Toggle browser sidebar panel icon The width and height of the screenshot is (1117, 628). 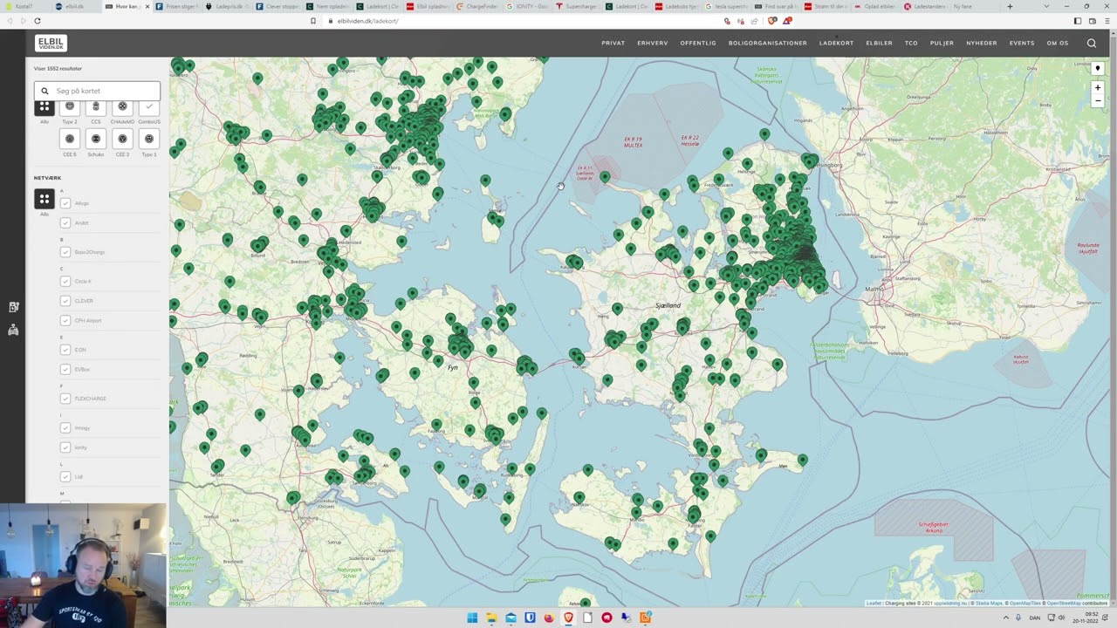(1077, 20)
